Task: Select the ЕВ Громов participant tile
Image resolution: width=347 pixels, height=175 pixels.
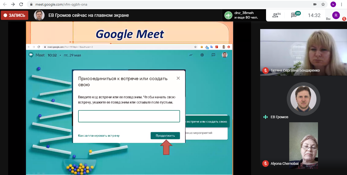Action: [303, 98]
